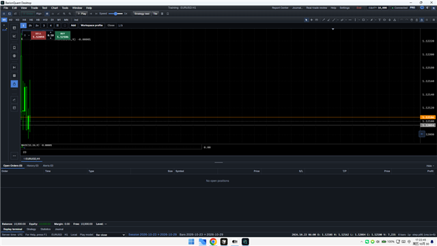Click the chart line icon in left sidebar
This screenshot has width=437, height=246.
(x=14, y=36)
